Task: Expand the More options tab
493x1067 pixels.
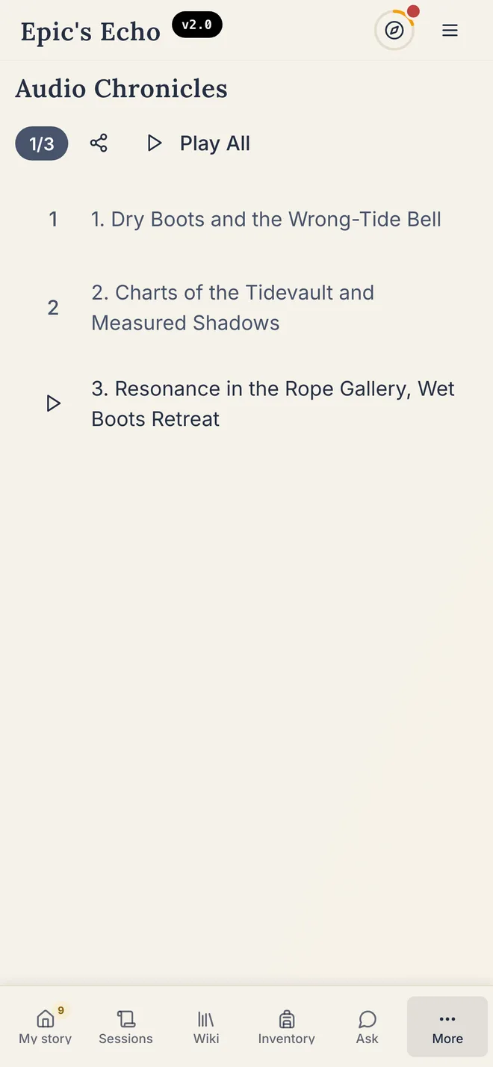Action: (x=447, y=1027)
